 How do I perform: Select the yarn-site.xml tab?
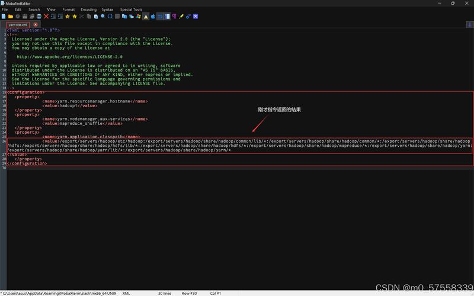18,25
